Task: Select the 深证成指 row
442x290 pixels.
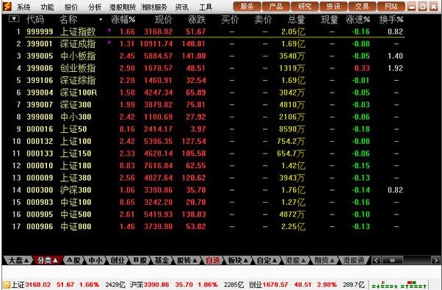Action: click(209, 43)
